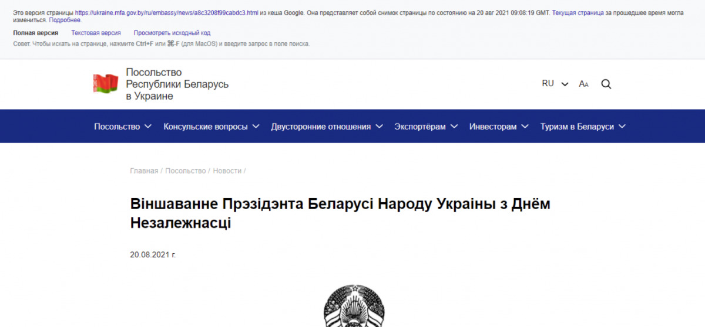Open the search magnifier icon
Screen dimensions: 705x327
[x=606, y=84]
